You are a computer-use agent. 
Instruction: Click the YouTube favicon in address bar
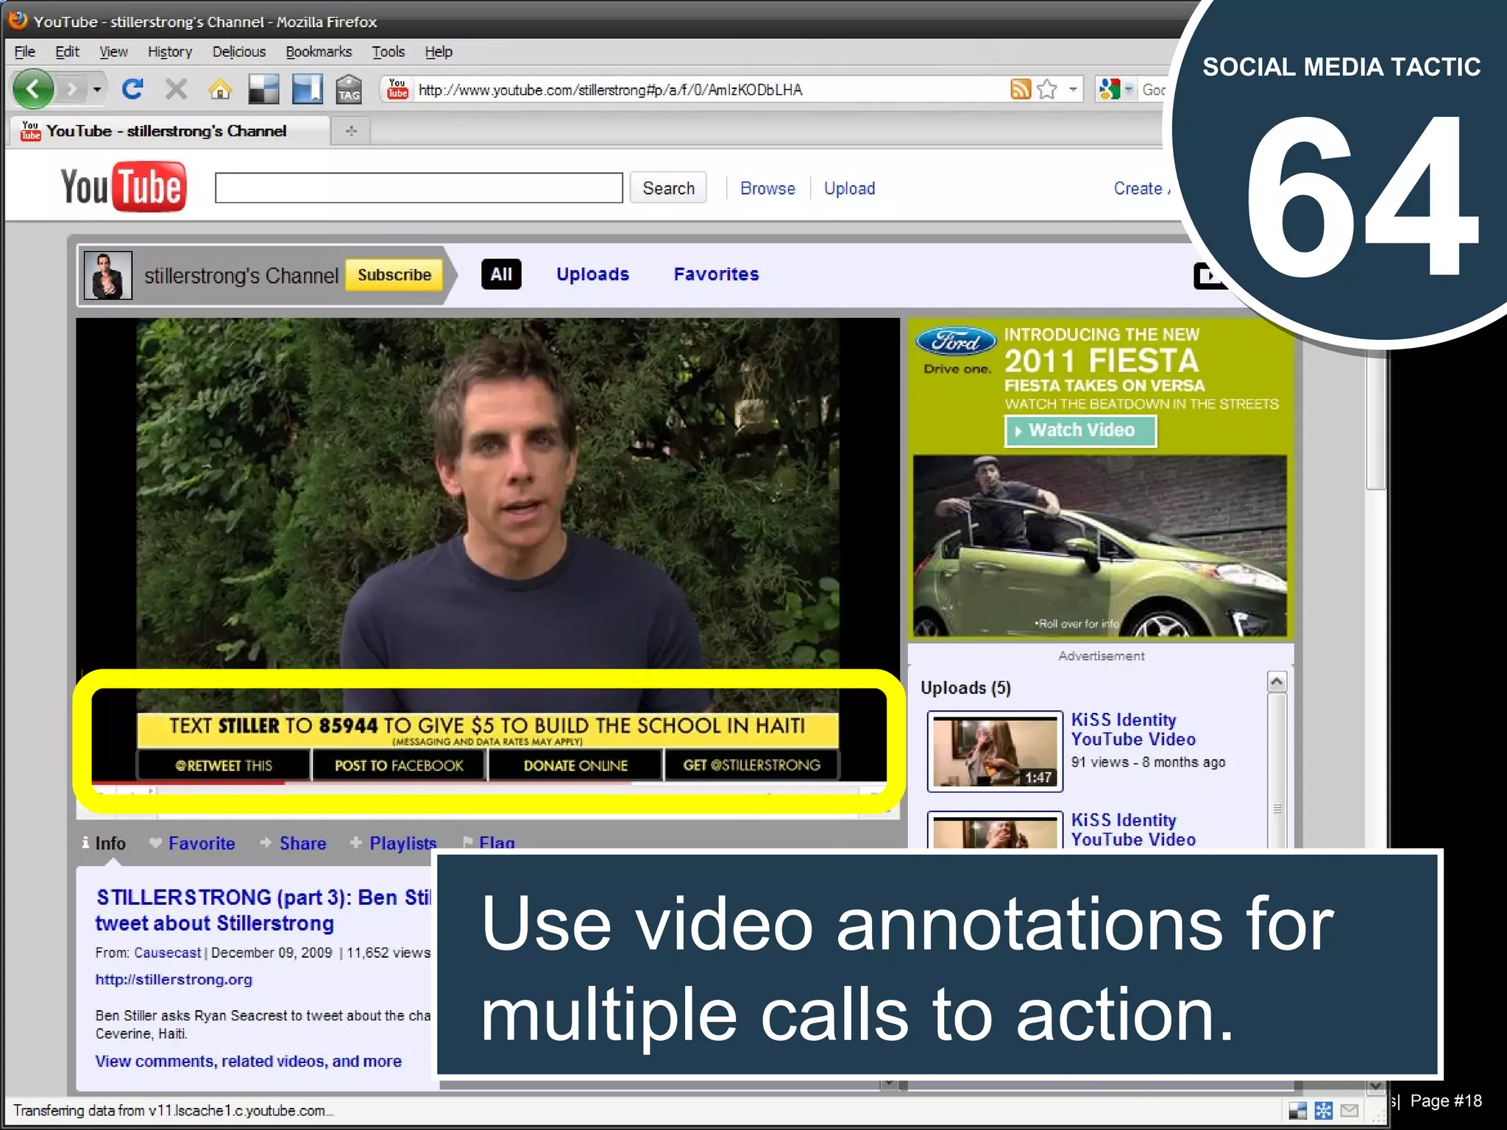[x=398, y=90]
